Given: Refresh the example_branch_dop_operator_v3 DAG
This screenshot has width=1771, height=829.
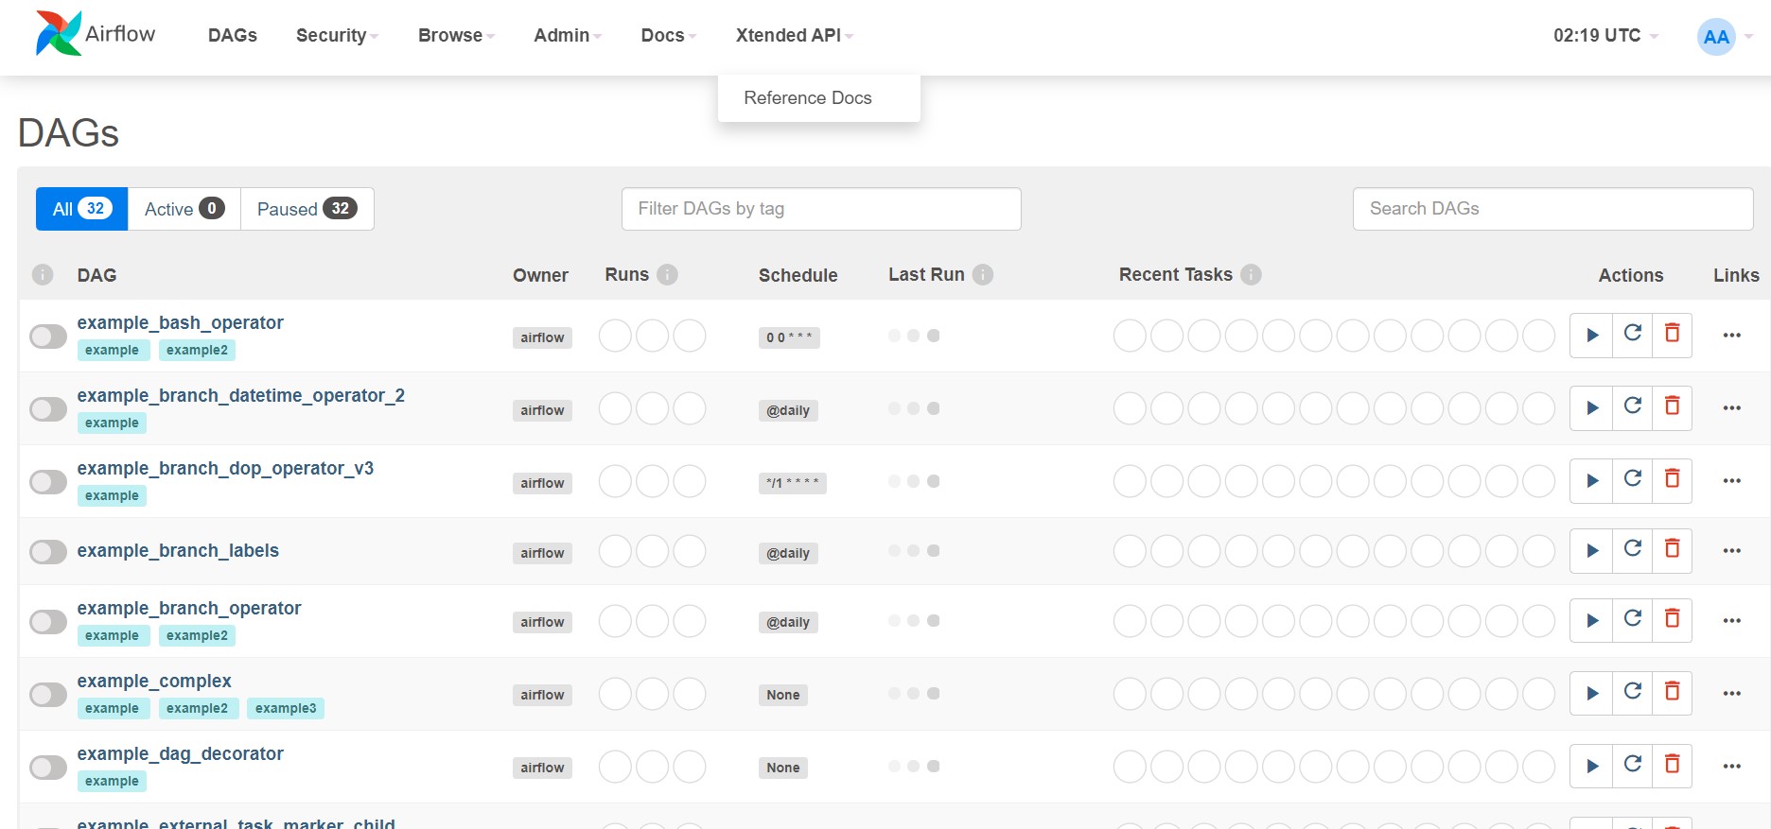Looking at the screenshot, I should [1632, 480].
